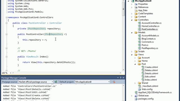Select the References node icon
The image size is (180, 101).
[x=136, y=7]
